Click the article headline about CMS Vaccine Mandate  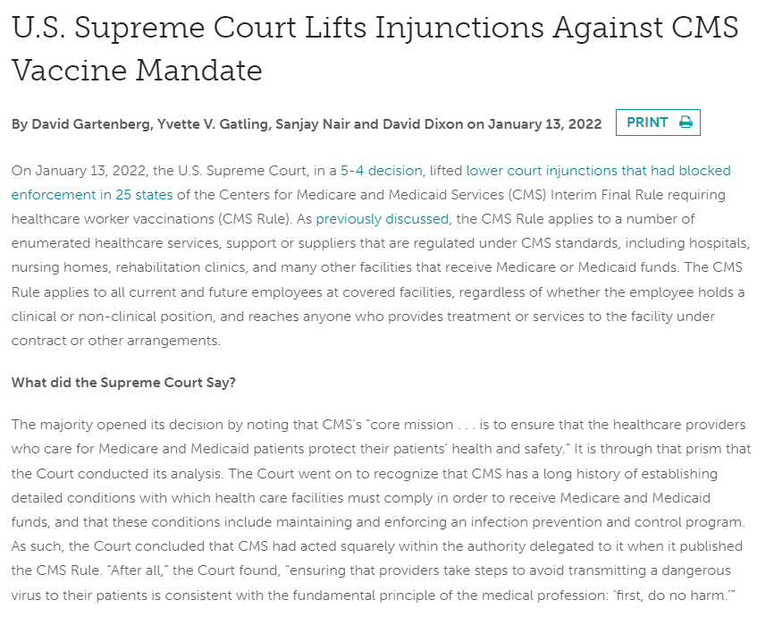click(x=375, y=48)
